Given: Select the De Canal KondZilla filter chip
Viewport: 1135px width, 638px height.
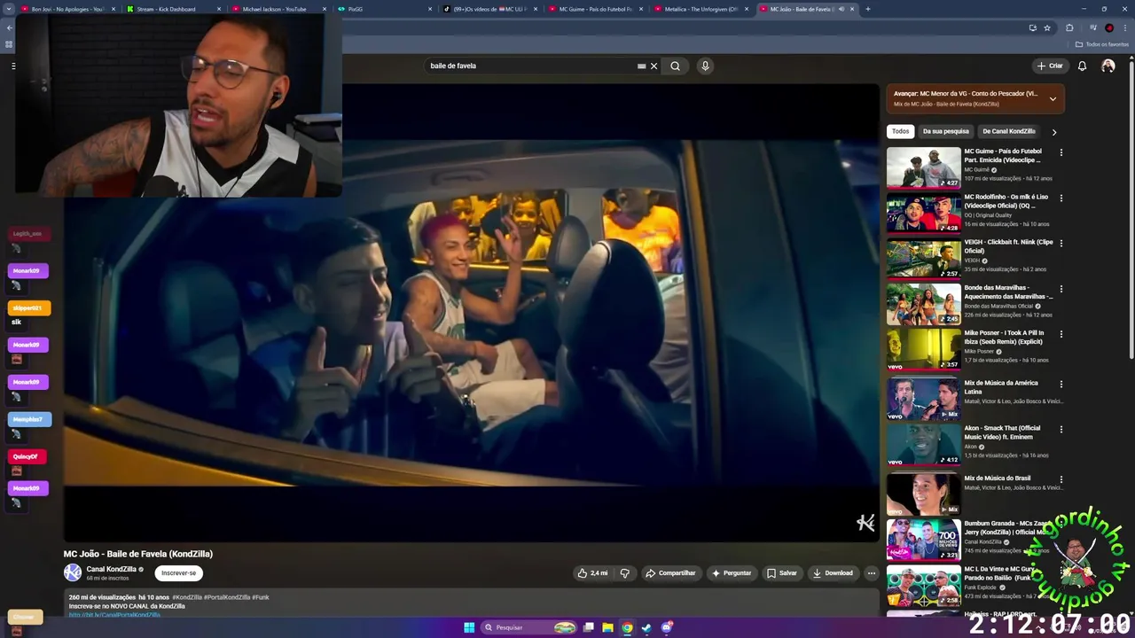Looking at the screenshot, I should [1008, 131].
